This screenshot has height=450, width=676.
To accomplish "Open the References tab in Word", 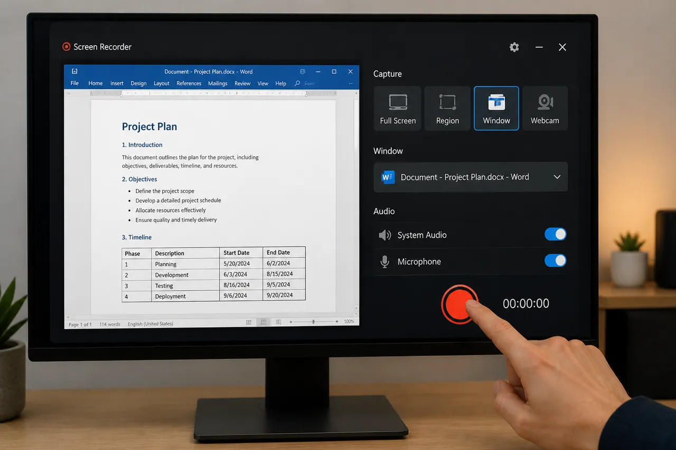I will pos(189,83).
